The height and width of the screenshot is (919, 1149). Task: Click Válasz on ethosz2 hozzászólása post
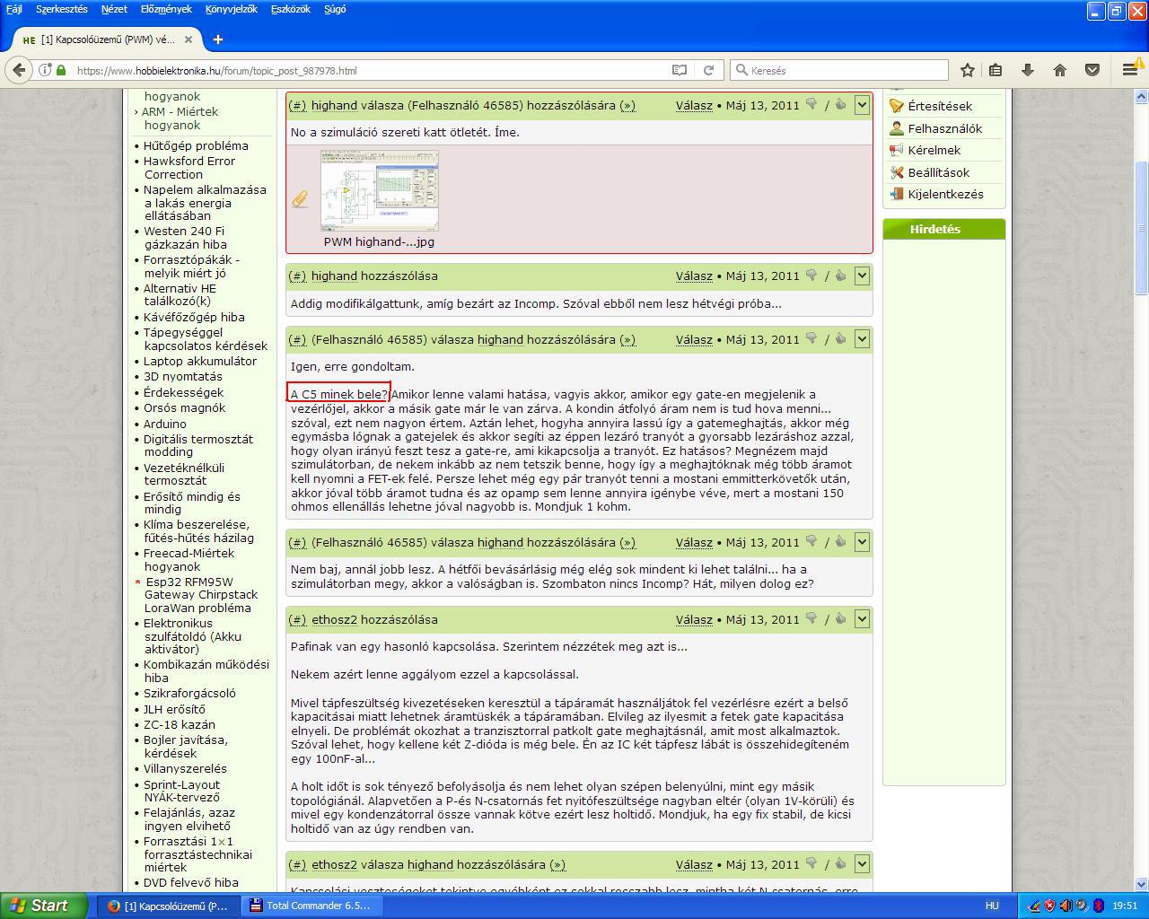coord(694,619)
